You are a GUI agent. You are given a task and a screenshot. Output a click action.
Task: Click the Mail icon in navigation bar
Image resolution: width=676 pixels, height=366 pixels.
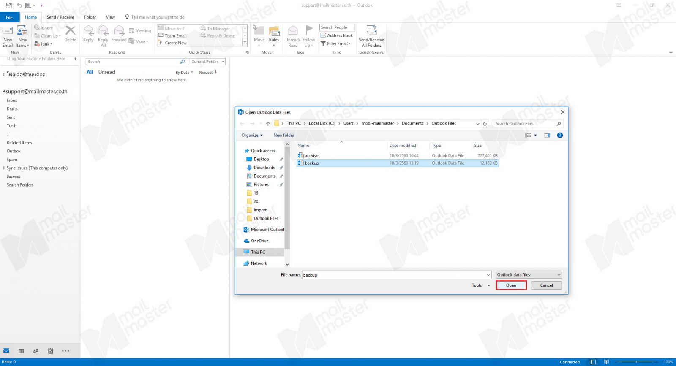point(6,351)
